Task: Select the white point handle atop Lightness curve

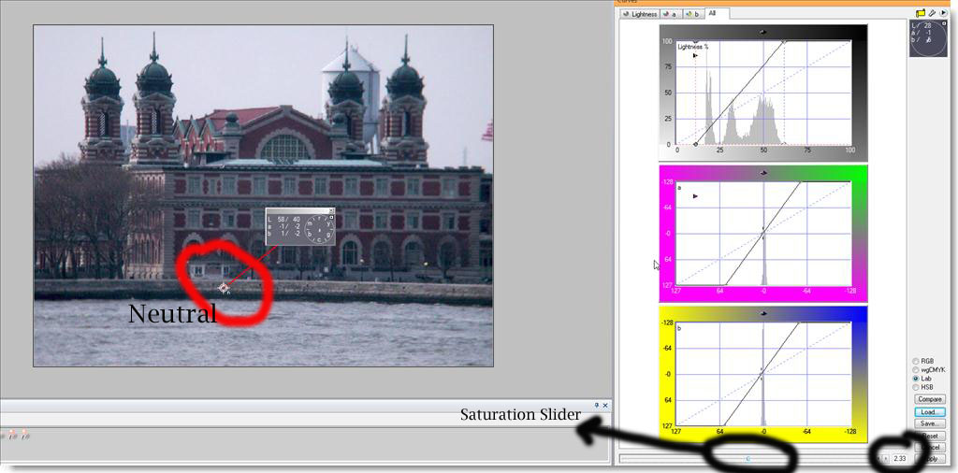Action: coord(784,41)
